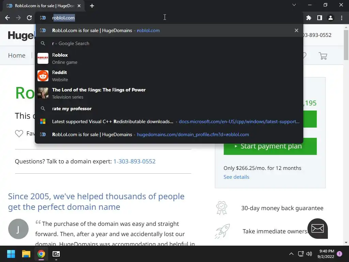Reload the page with the refresh icon

tap(29, 18)
